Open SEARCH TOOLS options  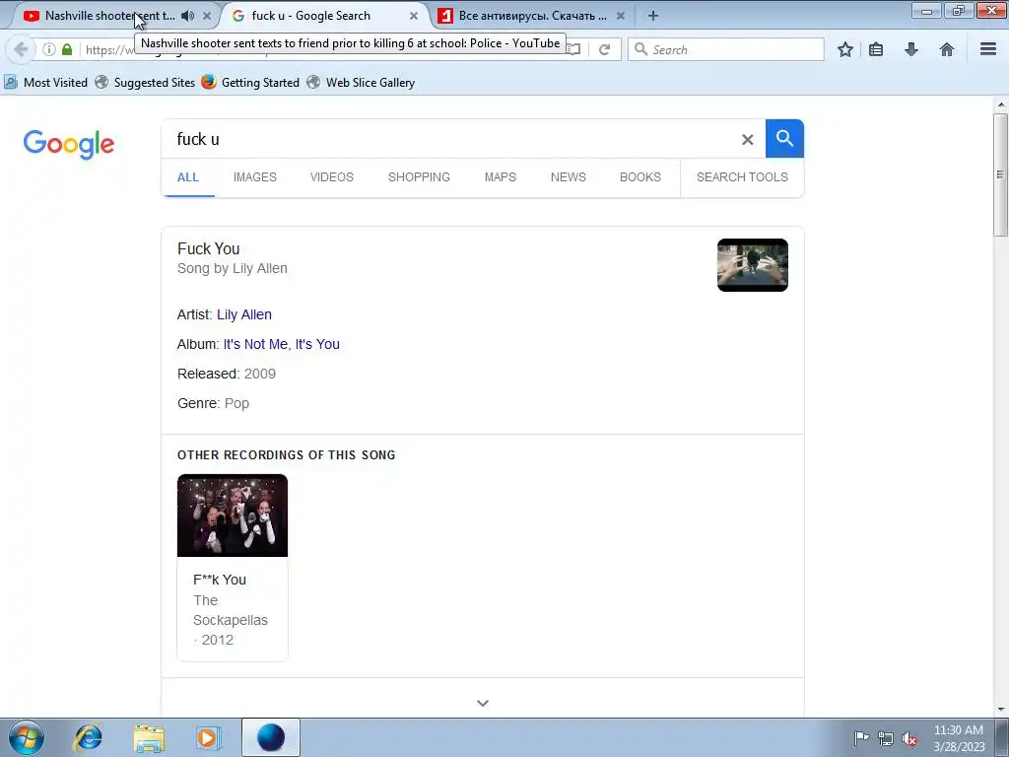[x=742, y=177]
